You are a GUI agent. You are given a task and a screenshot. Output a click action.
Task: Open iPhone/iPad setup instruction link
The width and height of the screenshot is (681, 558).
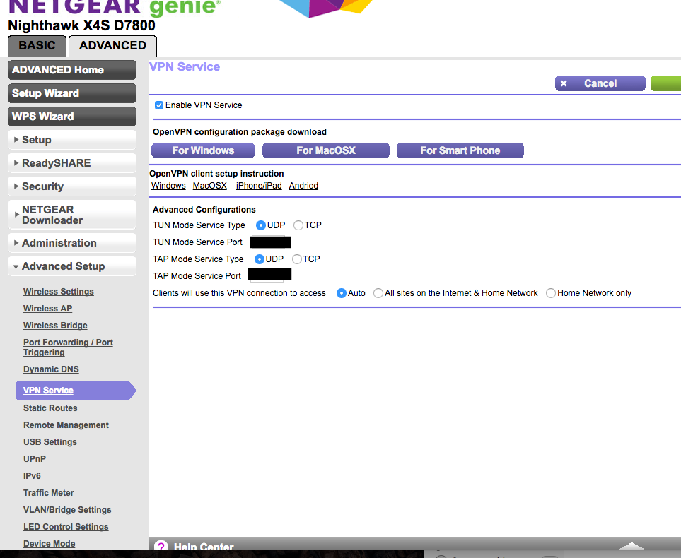(259, 186)
